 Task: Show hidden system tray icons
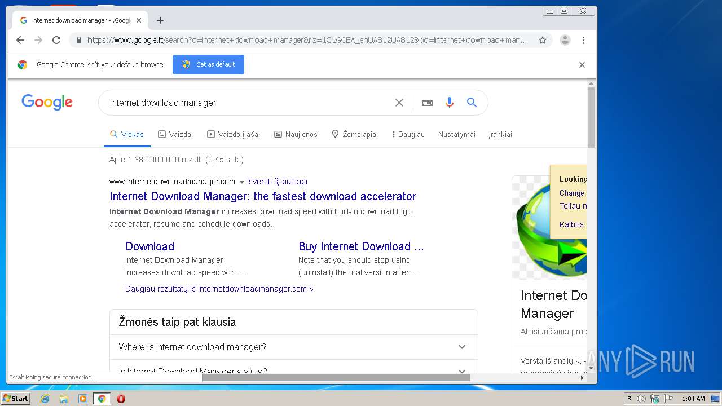(629, 399)
